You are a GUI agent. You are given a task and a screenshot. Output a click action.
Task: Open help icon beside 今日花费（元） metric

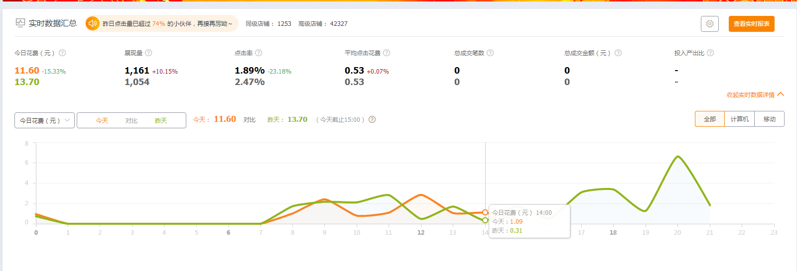[62, 53]
